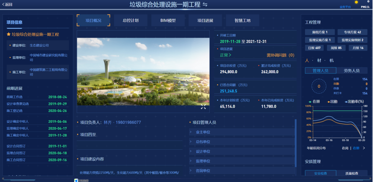373x182 pixels.
Task: Switch to the 项目概况 tab
Action: [93, 21]
